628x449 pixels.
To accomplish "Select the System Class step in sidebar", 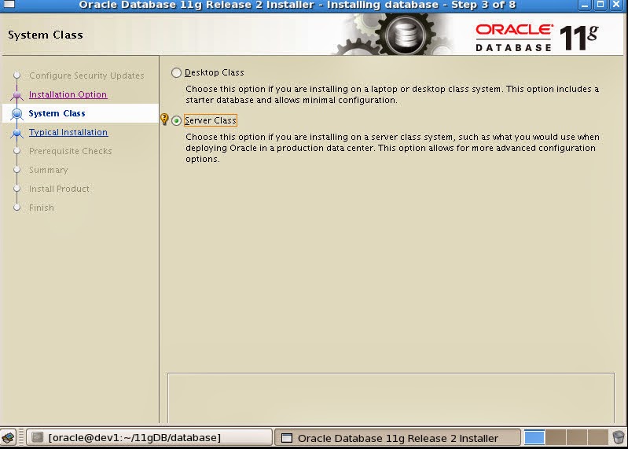I will point(57,113).
